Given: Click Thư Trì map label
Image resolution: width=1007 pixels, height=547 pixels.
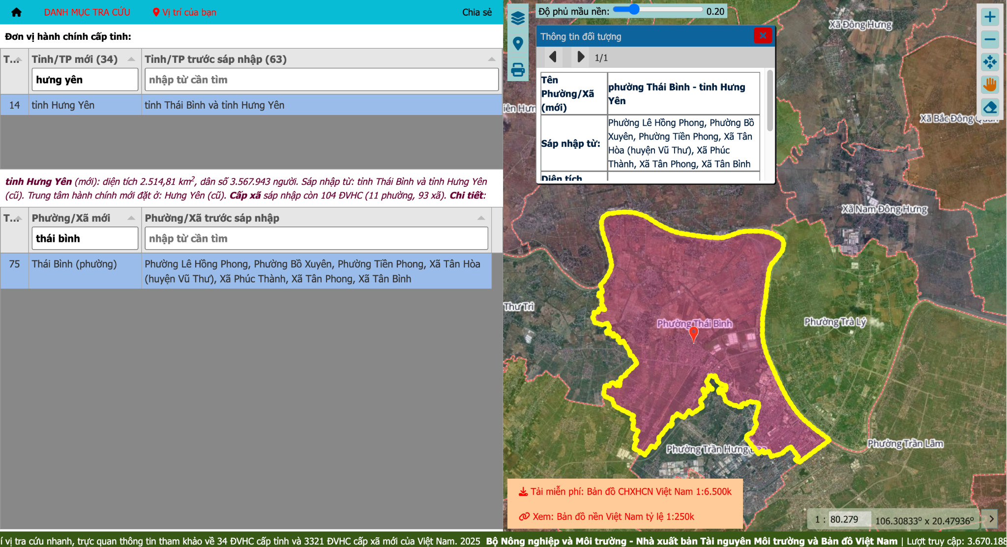Looking at the screenshot, I should 519,307.
